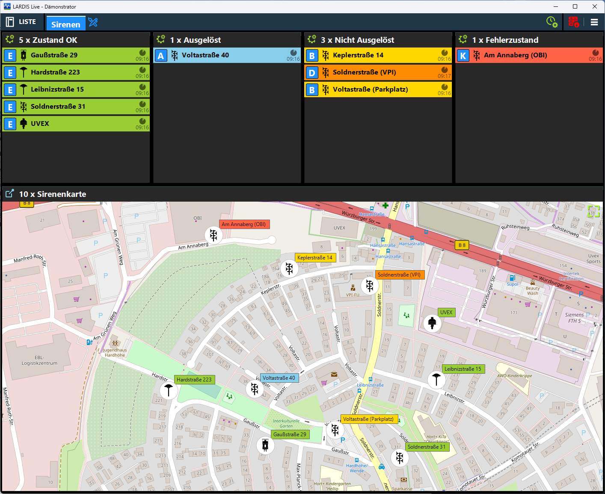605x494 pixels.
Task: Click the red server error icon
Action: click(x=573, y=22)
